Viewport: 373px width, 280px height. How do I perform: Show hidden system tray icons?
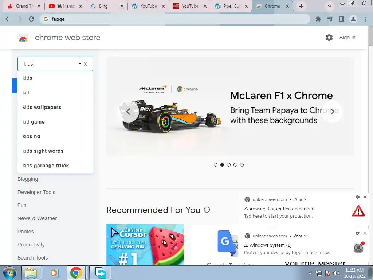pos(310,273)
